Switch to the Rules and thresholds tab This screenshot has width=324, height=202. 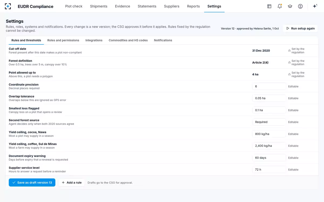26,40
